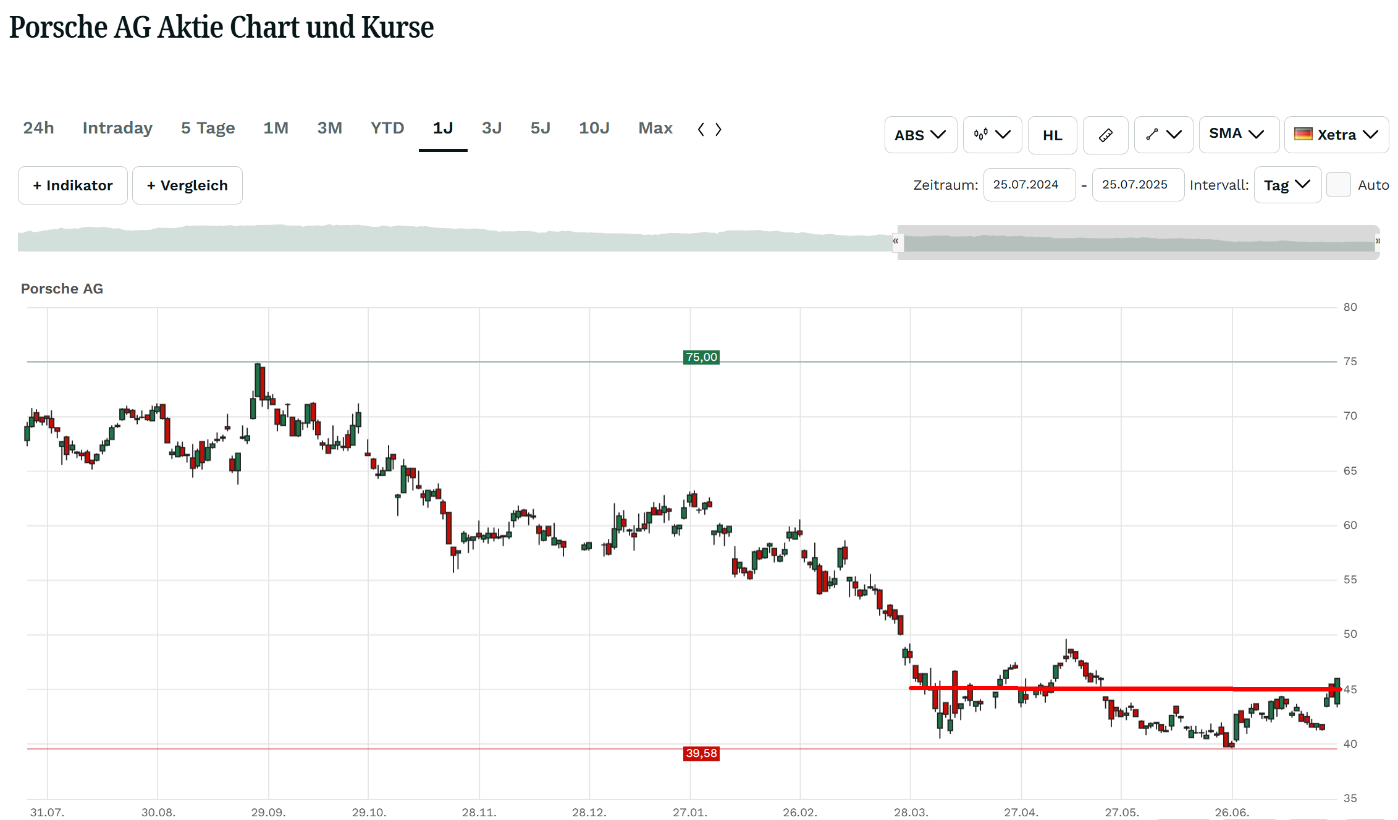Click the 39,58 low price label
Image resolution: width=1398 pixels, height=820 pixels.
[701, 753]
